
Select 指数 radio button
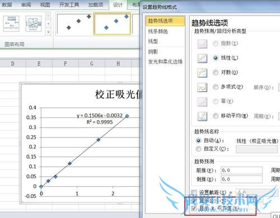[216, 44]
